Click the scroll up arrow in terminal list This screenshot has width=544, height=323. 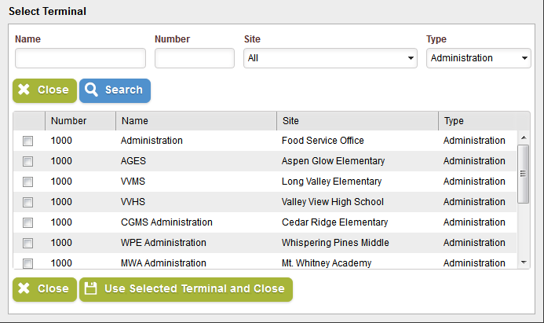524,137
